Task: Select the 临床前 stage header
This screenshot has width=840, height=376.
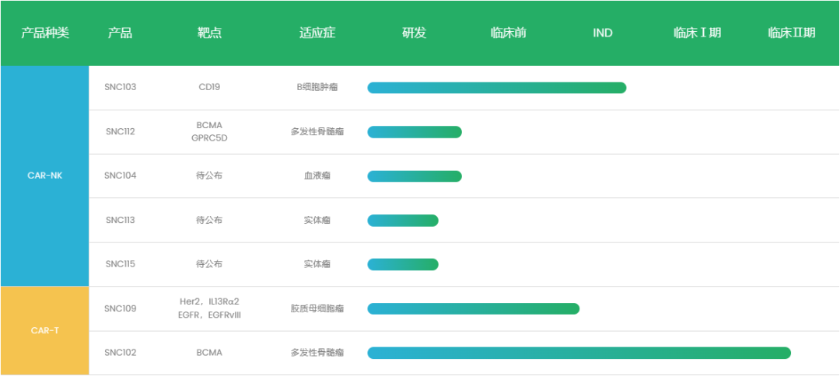Action: (x=508, y=33)
